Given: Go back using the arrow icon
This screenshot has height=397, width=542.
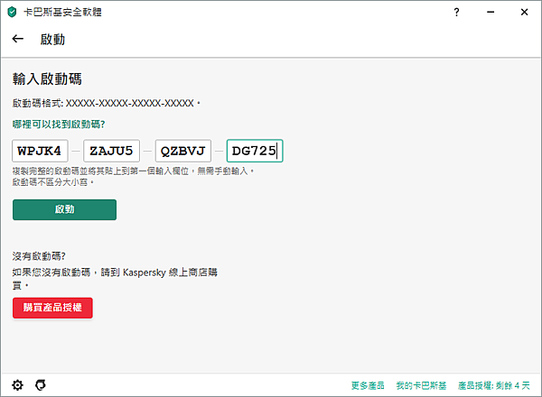Looking at the screenshot, I should coord(18,39).
